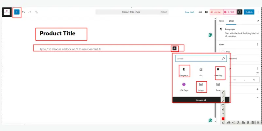Screen dimensions: 262x131
Task: Select the arrow tool in capture toolbar
Action: click(223, 101)
